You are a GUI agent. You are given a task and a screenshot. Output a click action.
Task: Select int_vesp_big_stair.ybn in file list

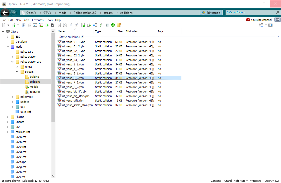(75, 96)
